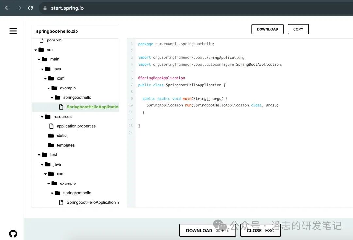
Task: Click line number 14 in gutter
Action: tap(131, 133)
